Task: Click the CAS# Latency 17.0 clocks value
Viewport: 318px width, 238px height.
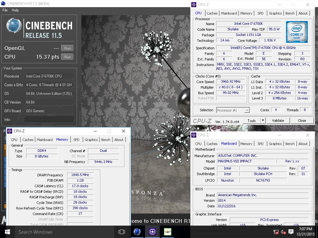Action: click(x=80, y=186)
